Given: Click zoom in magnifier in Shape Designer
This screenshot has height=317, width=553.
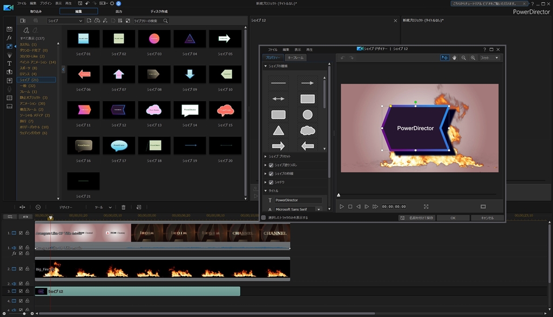Looking at the screenshot, I should 473,58.
